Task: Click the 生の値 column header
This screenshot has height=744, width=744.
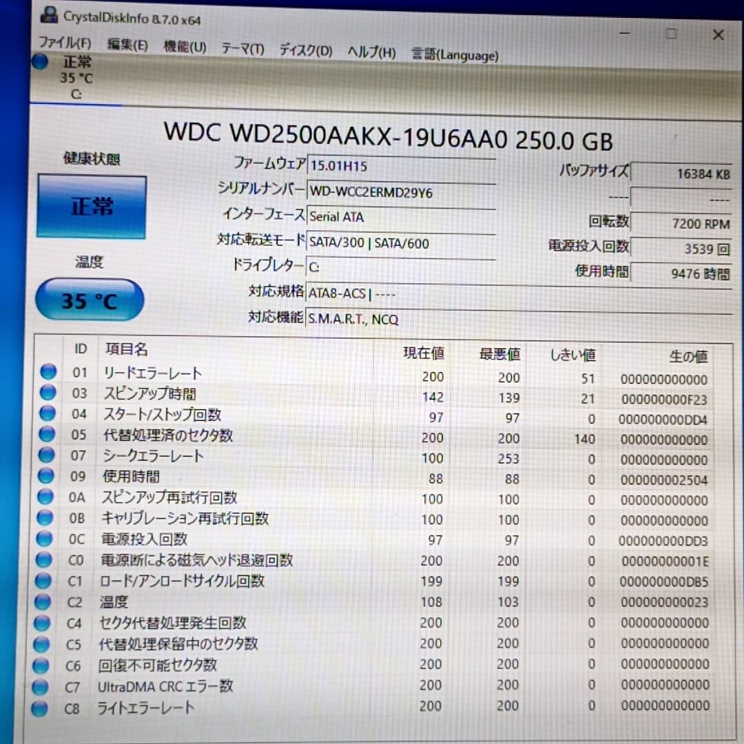Action: [x=688, y=356]
